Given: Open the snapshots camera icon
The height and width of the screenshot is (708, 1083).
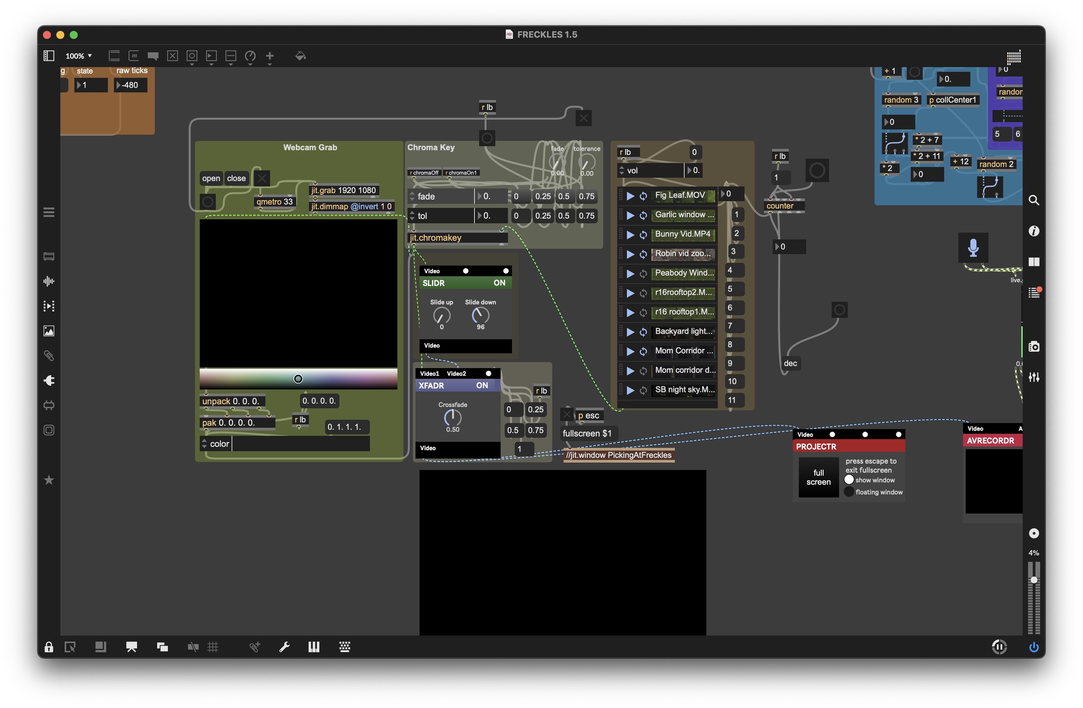Looking at the screenshot, I should [x=1034, y=347].
